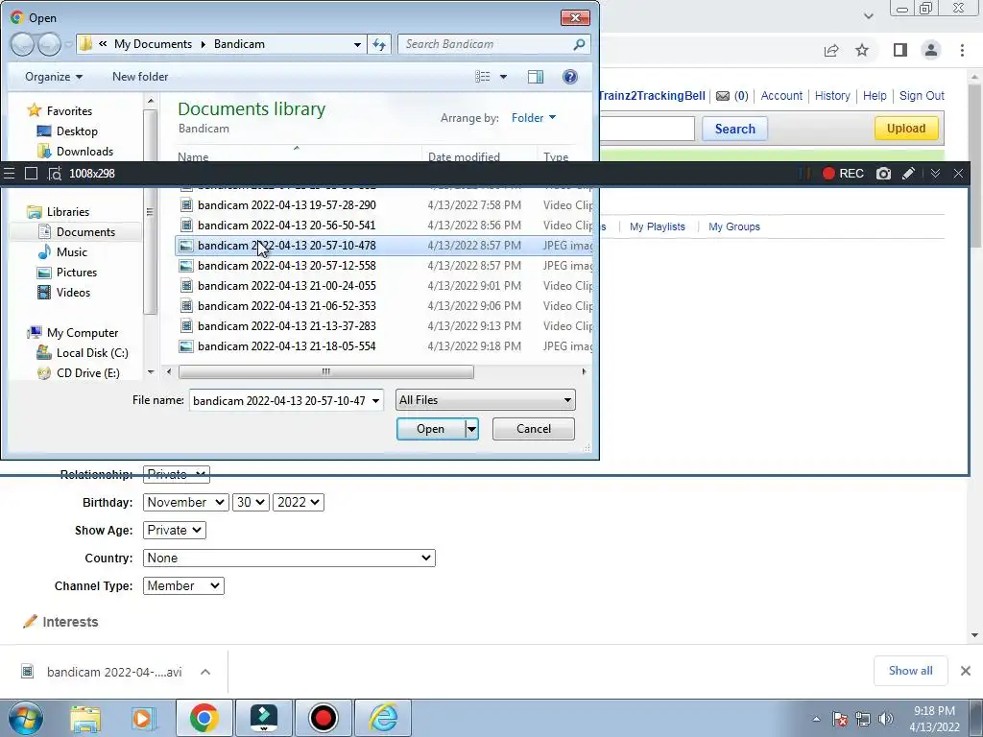Click the search magnifier in Search Bandicam box
Image resolution: width=983 pixels, height=737 pixels.
pos(579,44)
